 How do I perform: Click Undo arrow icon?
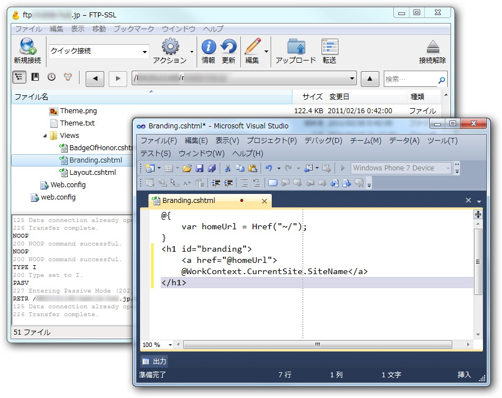click(269, 168)
